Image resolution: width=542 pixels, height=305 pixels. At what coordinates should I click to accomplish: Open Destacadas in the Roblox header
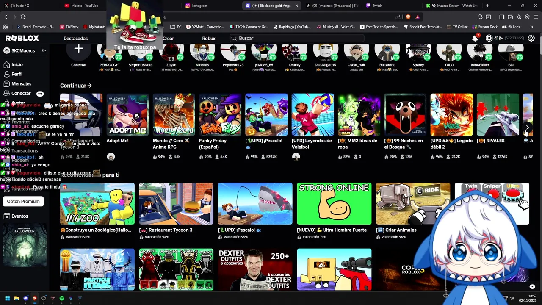tap(75, 38)
